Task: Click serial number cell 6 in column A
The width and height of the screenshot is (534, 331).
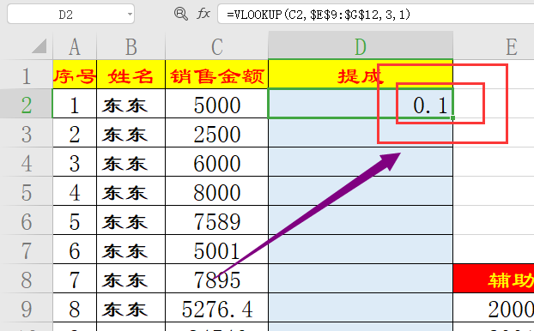Action: click(x=75, y=250)
